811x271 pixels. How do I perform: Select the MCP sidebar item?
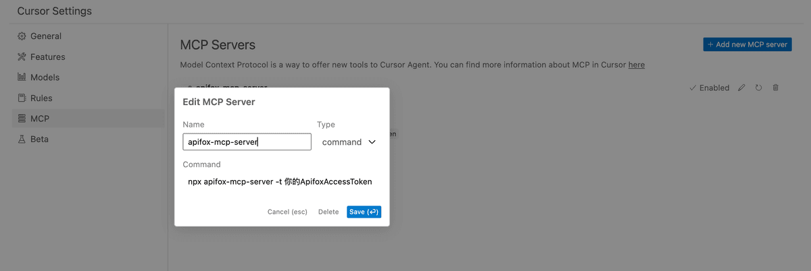tap(89, 119)
